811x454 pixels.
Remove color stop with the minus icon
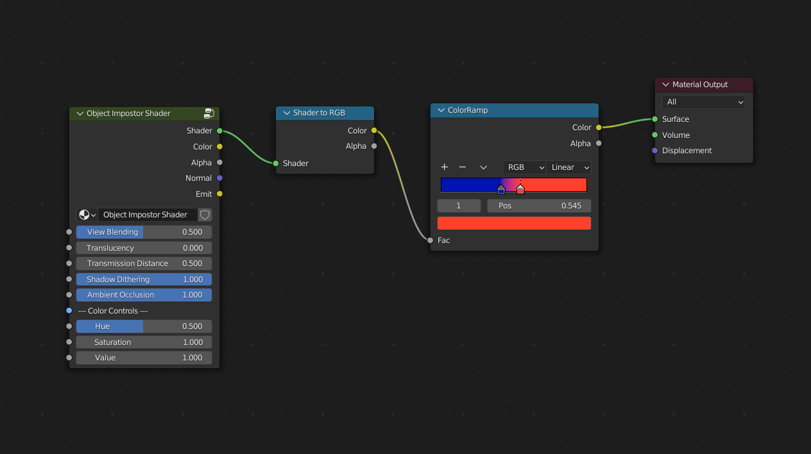[x=462, y=167]
